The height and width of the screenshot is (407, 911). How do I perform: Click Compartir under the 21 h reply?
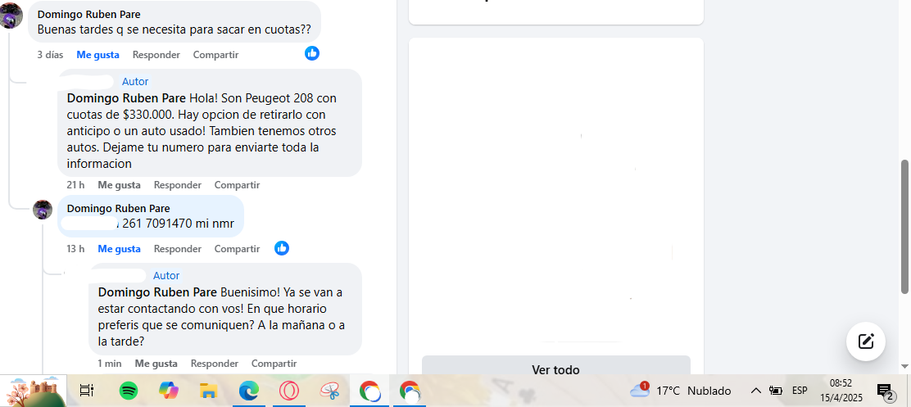237,184
